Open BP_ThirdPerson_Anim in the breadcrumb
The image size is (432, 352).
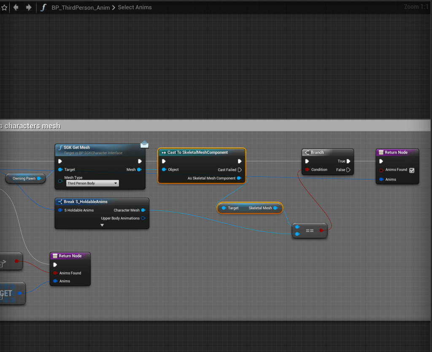point(81,8)
